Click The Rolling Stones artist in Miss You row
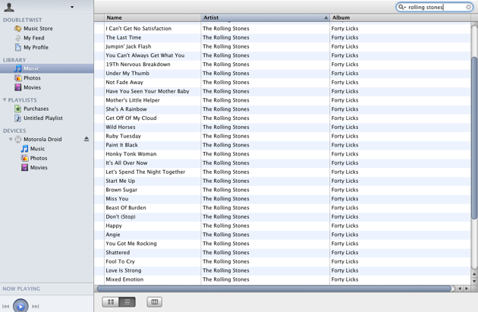Viewport: 478px width, 312px height. (x=226, y=199)
